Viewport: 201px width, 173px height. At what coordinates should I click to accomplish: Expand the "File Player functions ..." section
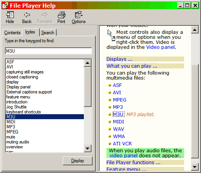tap(133, 163)
